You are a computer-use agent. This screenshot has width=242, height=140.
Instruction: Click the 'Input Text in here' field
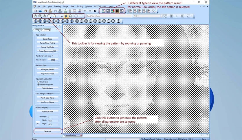[109, 16]
